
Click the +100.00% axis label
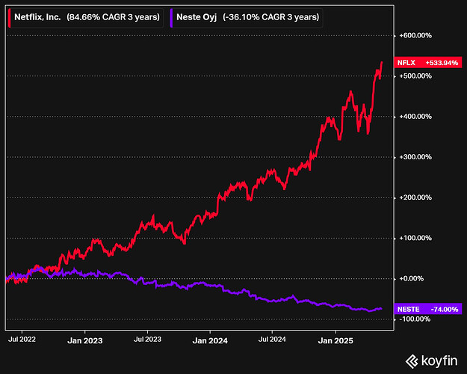[x=415, y=238]
